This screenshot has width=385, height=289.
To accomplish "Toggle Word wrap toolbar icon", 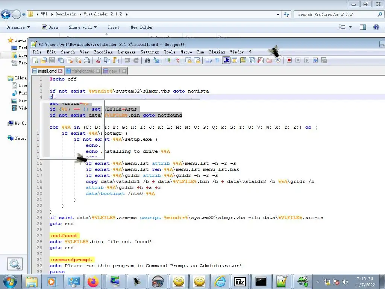I will point(208,60).
